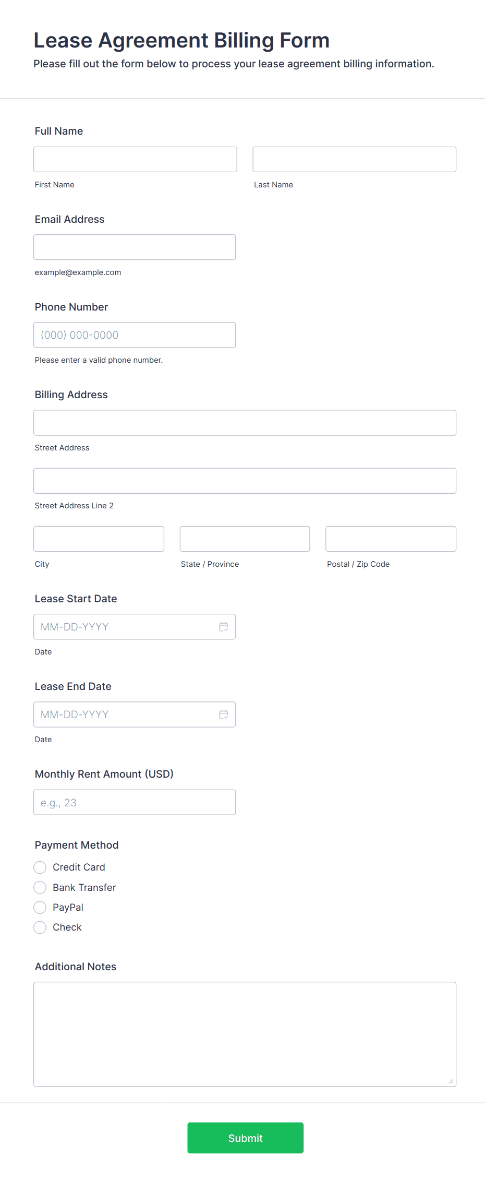Open the Lease Start Date calendar picker

(x=224, y=627)
